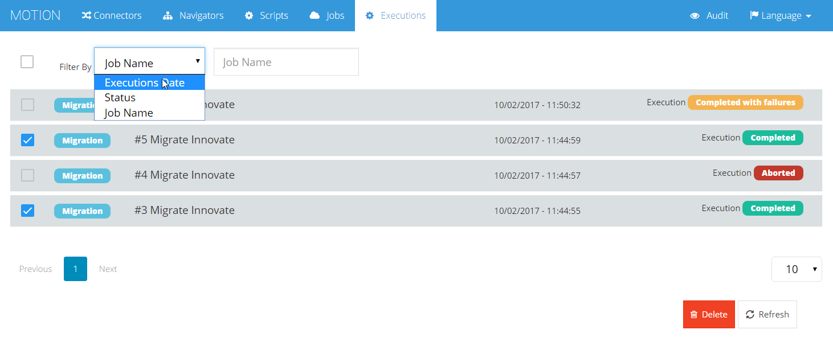Toggle the select-all checkbox beside Filter By
This screenshot has height=338, width=833.
27,61
